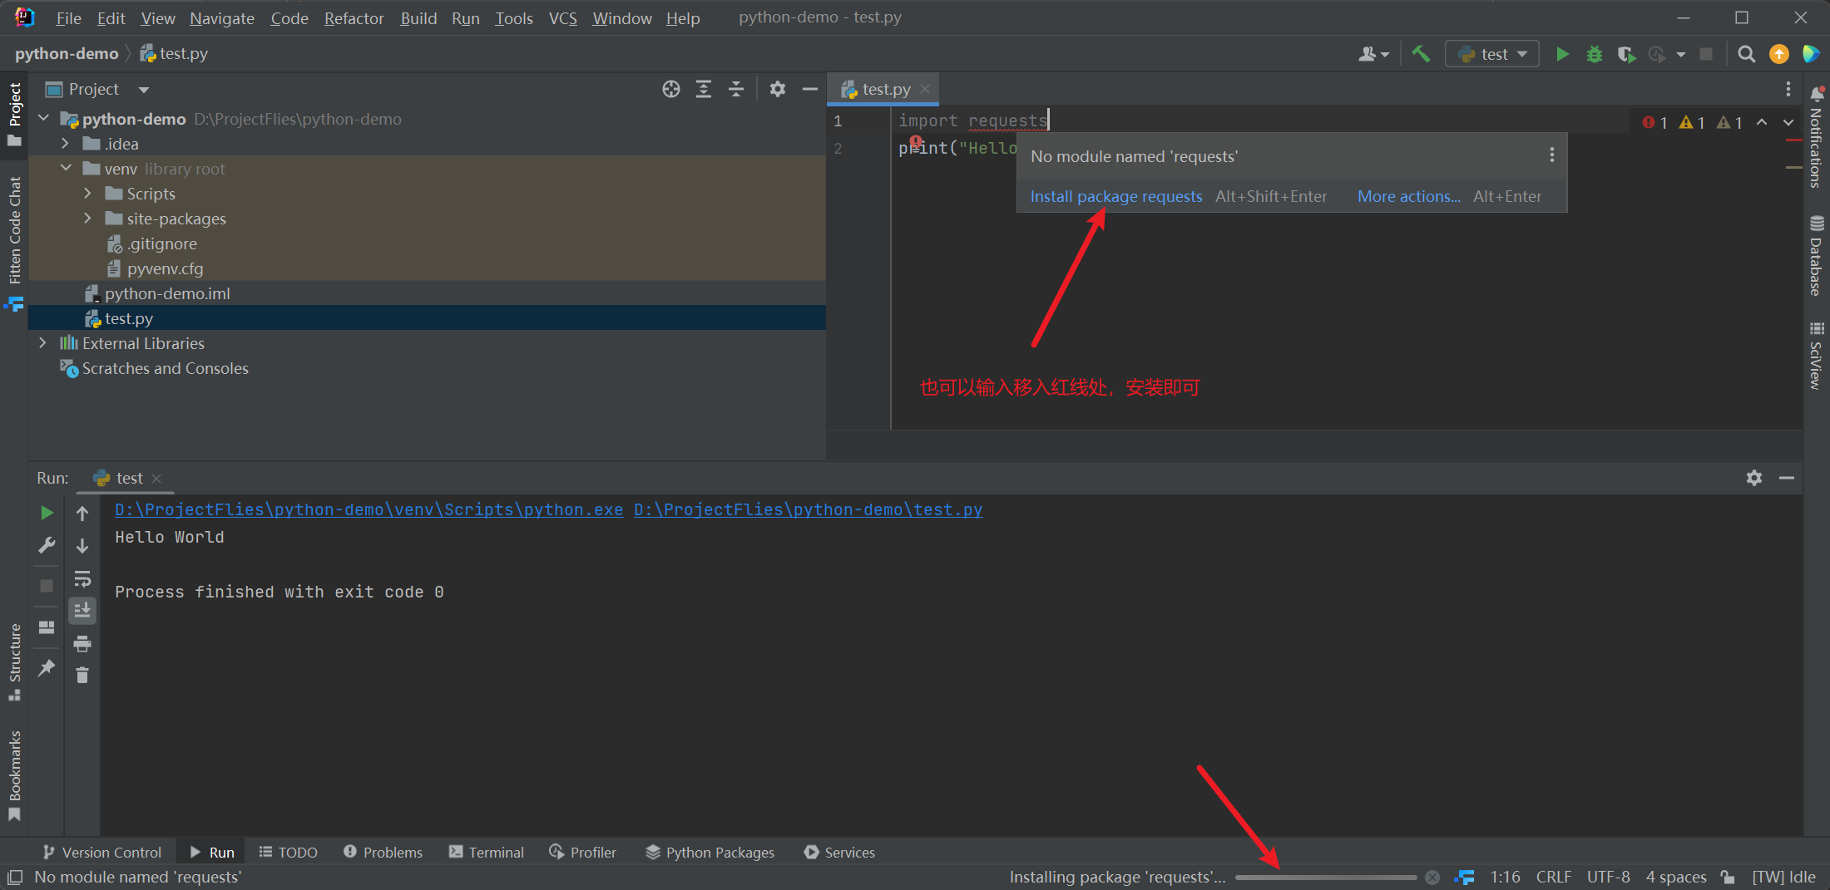Screen dimensions: 1830x890
Task: Rerun test with green arrow in Run panel
Action: 47,513
